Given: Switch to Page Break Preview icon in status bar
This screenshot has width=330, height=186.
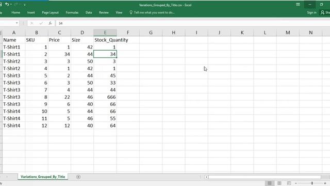Looking at the screenshot, I should (289, 183).
